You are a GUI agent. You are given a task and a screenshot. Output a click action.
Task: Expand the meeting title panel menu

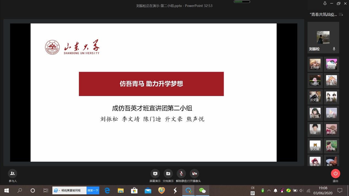[341, 15]
